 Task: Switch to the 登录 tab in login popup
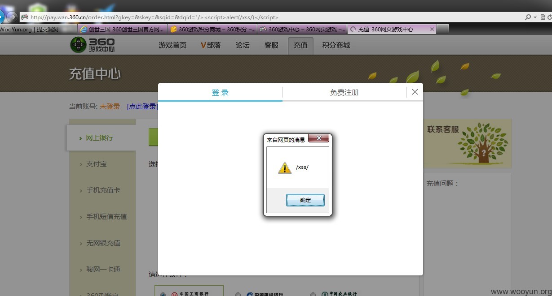(220, 92)
